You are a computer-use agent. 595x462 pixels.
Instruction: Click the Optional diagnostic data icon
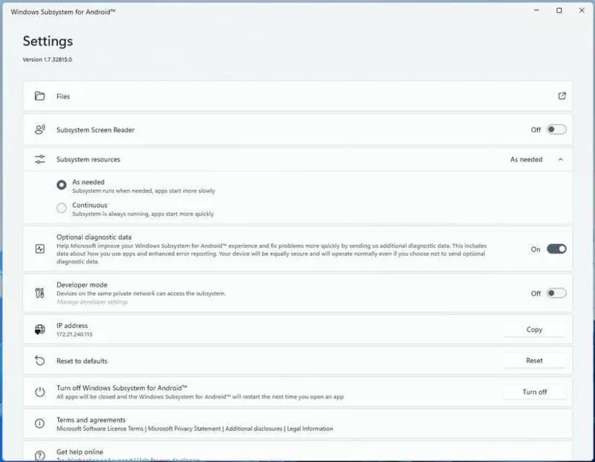(x=39, y=248)
